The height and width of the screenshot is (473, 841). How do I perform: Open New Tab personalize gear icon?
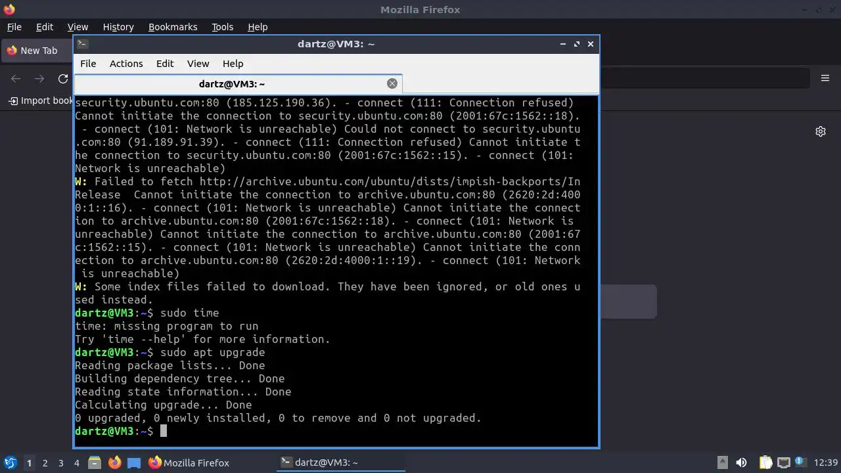(821, 131)
